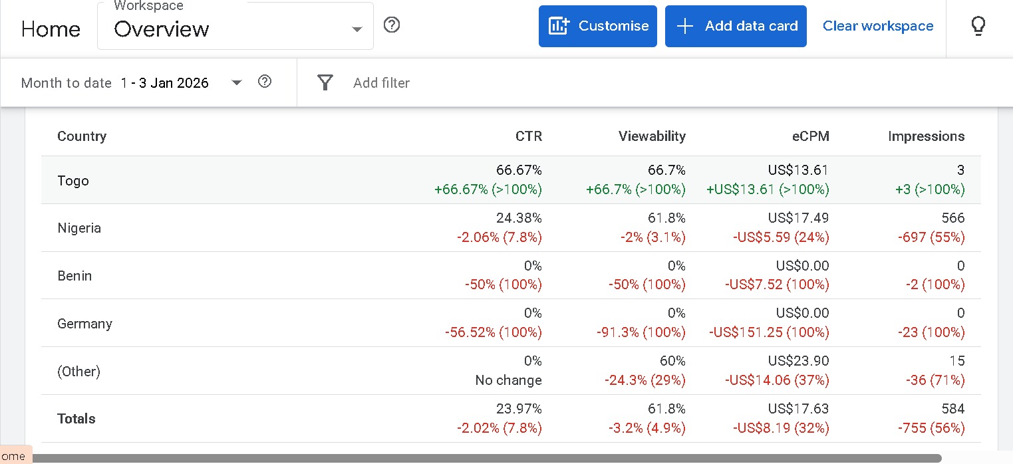
Task: Sort by the Viewability column header
Action: coord(651,136)
